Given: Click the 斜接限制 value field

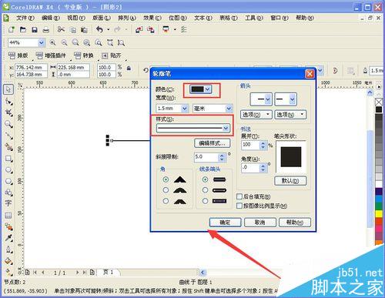Looking at the screenshot, I should point(207,157).
